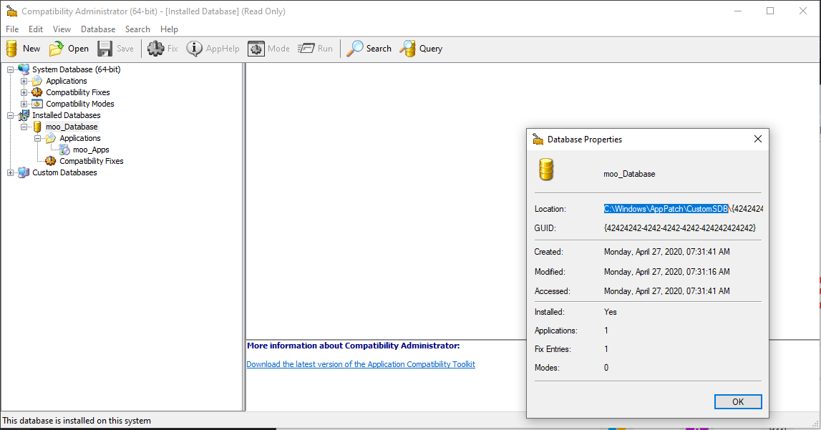Screen dimensions: 821x430
Task: Collapse the moo_Database tree node
Action: pos(24,127)
